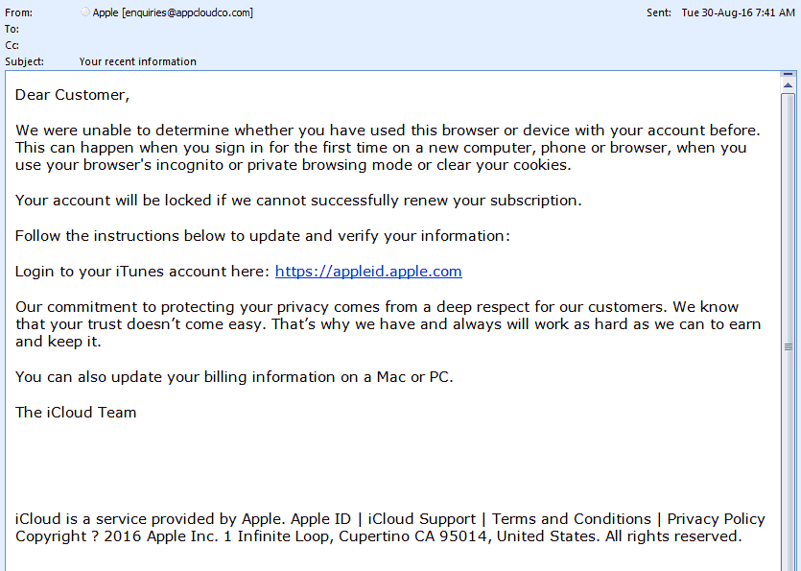Visit the Terms and Conditions link

click(572, 518)
